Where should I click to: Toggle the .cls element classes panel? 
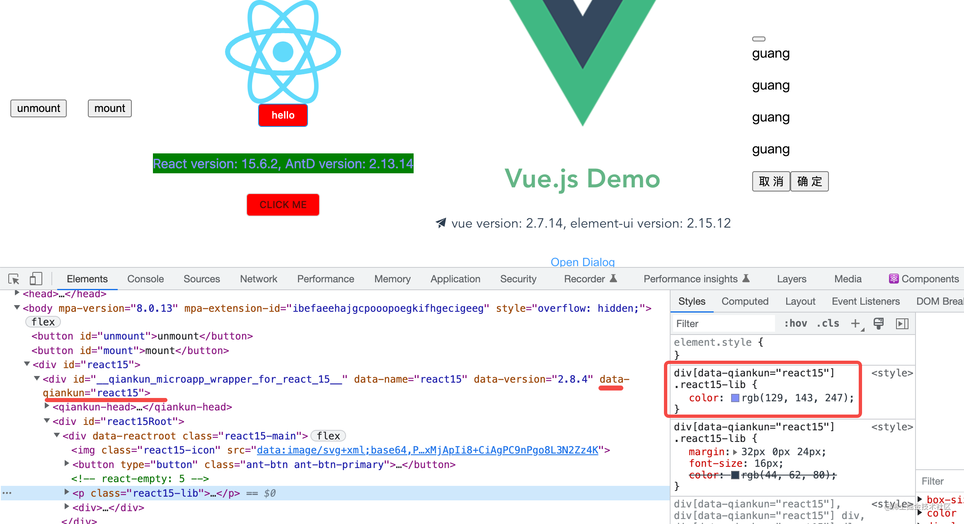pos(828,323)
